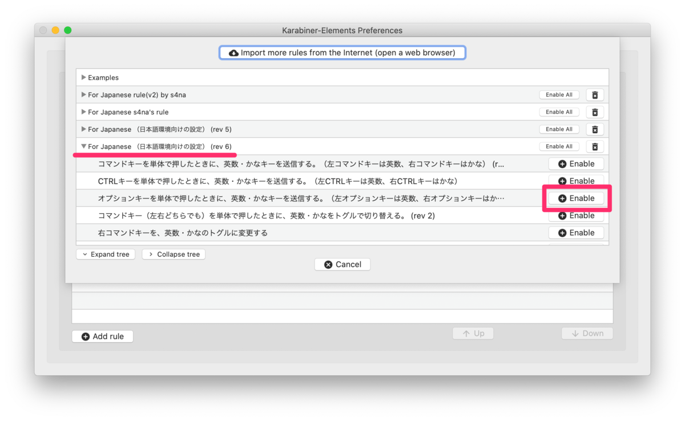Click the Down button in Preferences window

(587, 333)
